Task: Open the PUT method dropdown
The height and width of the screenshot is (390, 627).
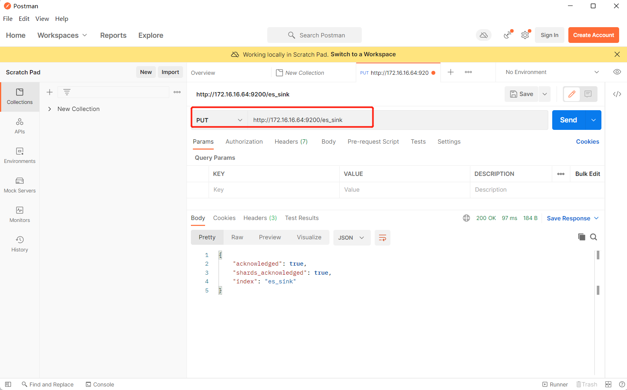Action: tap(219, 120)
